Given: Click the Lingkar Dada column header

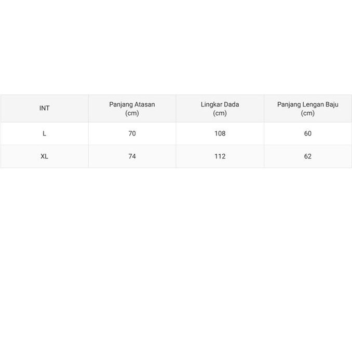Looking at the screenshot, I should point(220,104).
